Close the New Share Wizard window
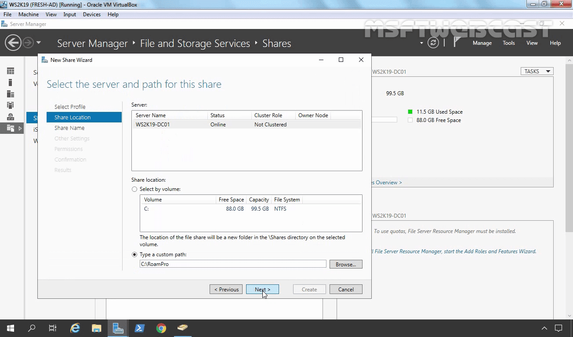The image size is (573, 337). click(361, 60)
